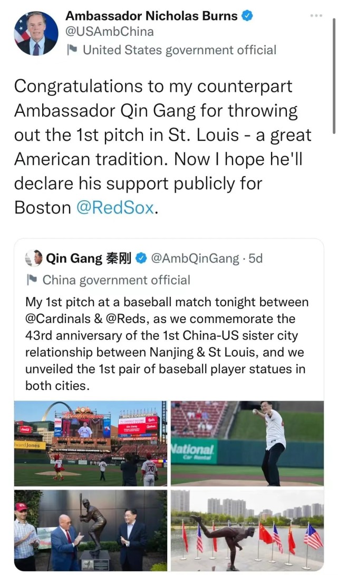The width and height of the screenshot is (338, 575).
Task: Open the stadium photo with Gateway Arch
Action: [91, 443]
